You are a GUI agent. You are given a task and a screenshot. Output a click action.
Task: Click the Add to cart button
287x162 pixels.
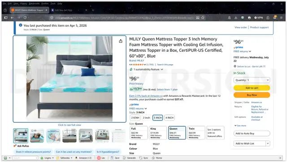click(252, 88)
